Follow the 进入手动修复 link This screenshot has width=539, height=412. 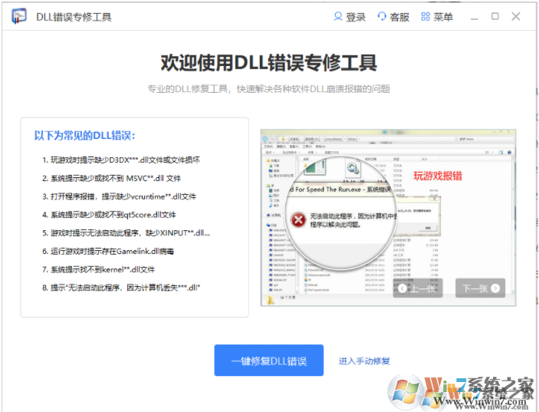point(364,361)
